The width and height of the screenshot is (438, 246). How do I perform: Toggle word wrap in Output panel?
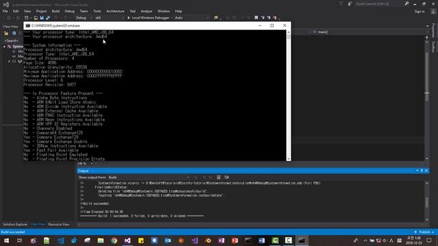tap(227, 178)
